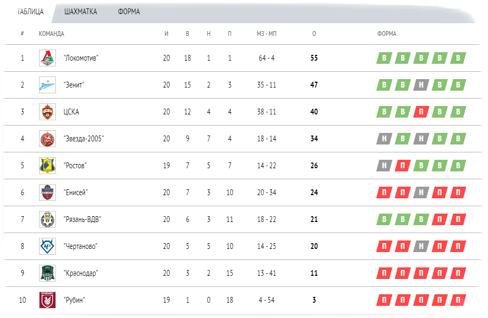
Task: Sort by the О points column header
Action: coord(314,34)
